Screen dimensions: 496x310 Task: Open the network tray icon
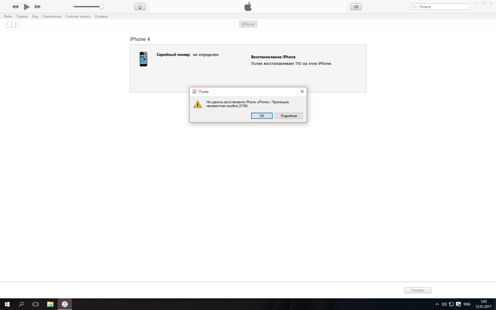point(451,304)
